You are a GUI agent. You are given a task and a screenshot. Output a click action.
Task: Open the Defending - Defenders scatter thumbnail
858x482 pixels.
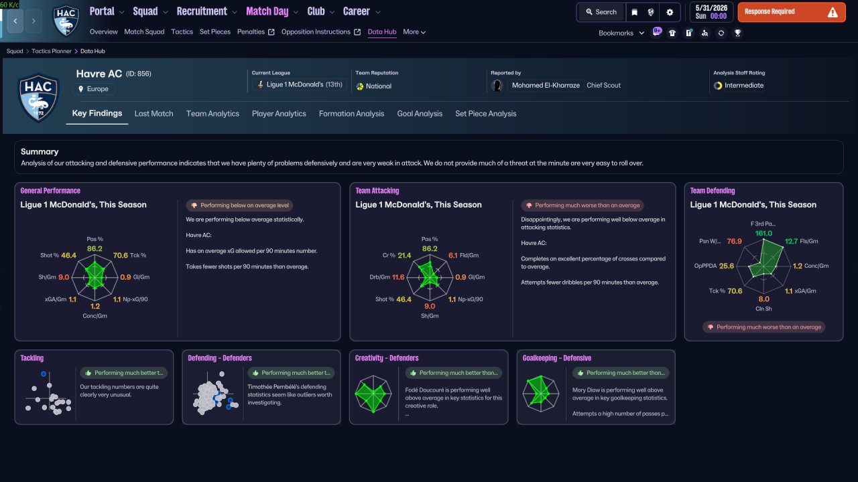pyautogui.click(x=214, y=394)
